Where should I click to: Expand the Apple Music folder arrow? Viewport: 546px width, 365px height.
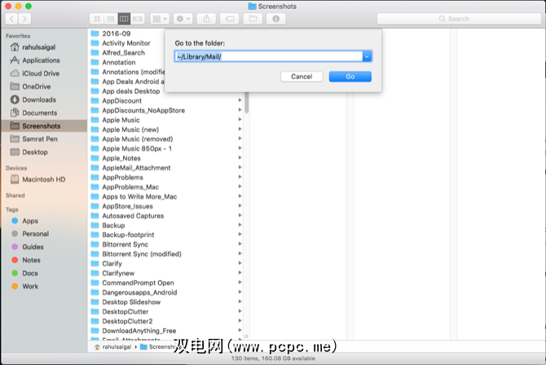point(240,120)
